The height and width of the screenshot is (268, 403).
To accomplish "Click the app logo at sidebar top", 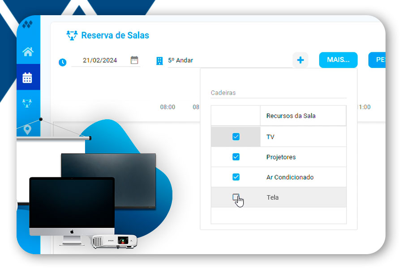I will click(27, 25).
